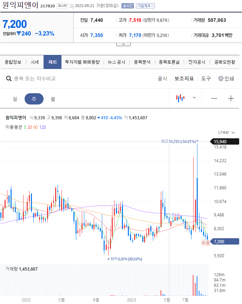Click the 최저 5,974 low price marker
The height and width of the screenshot is (304, 242).
click(x=125, y=259)
